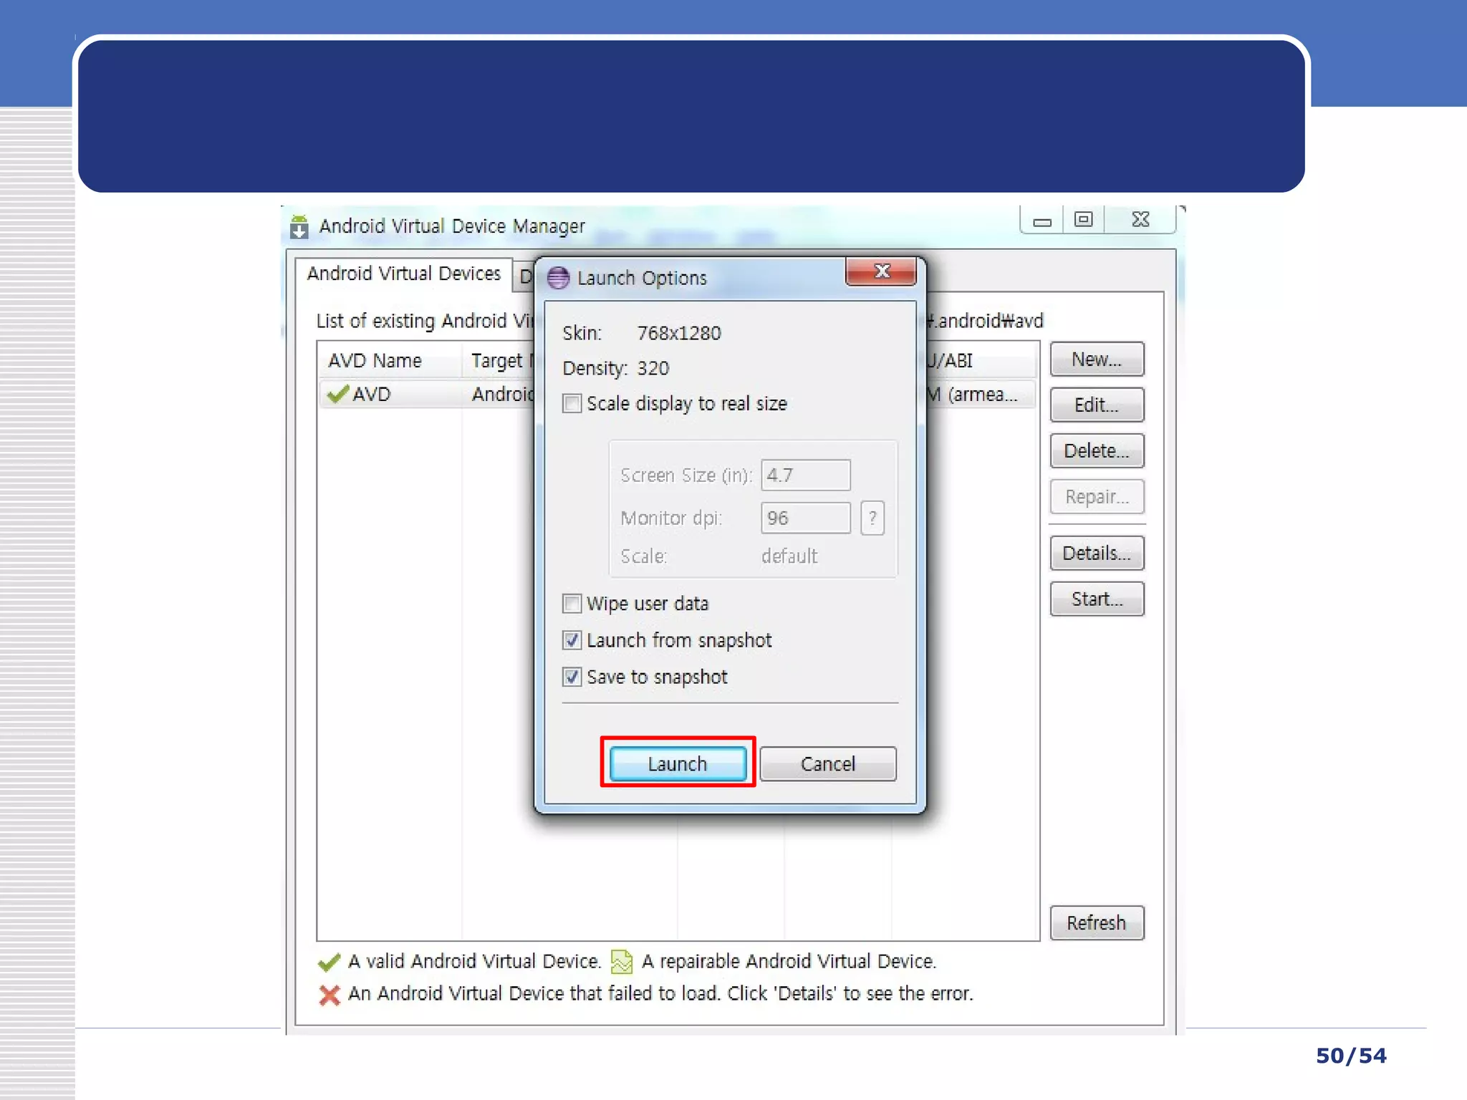Maximize the Android Virtual Device Manager window
The image size is (1467, 1100).
click(x=1084, y=220)
